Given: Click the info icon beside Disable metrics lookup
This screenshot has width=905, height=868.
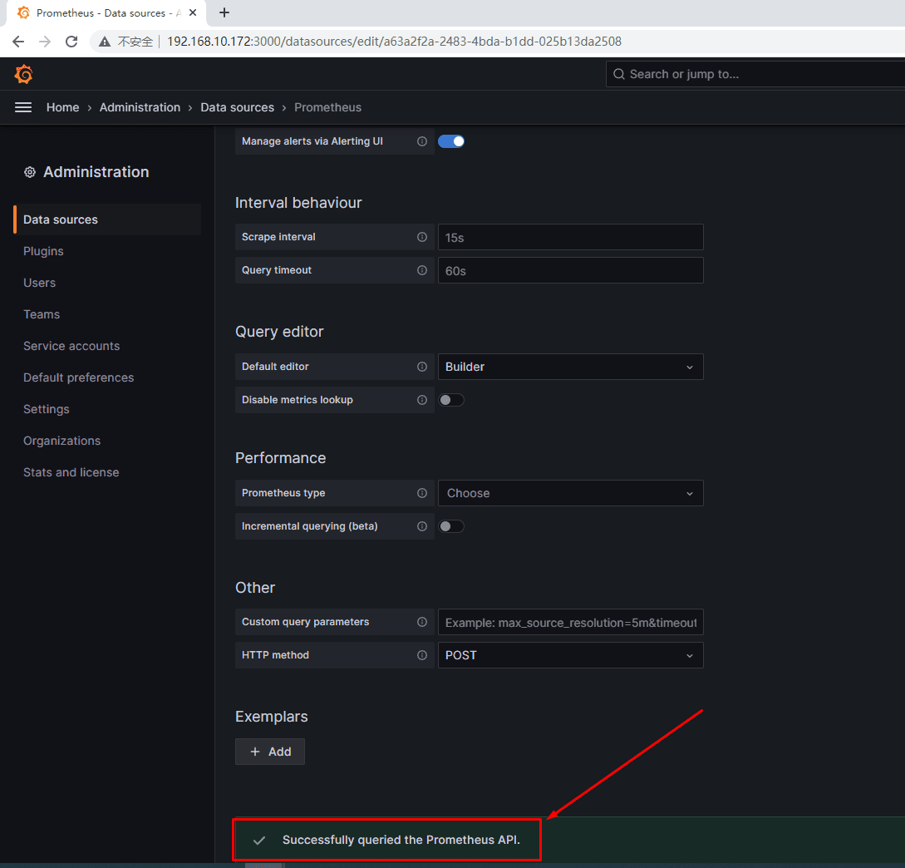Looking at the screenshot, I should (422, 400).
